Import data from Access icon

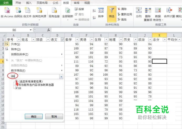7,12
